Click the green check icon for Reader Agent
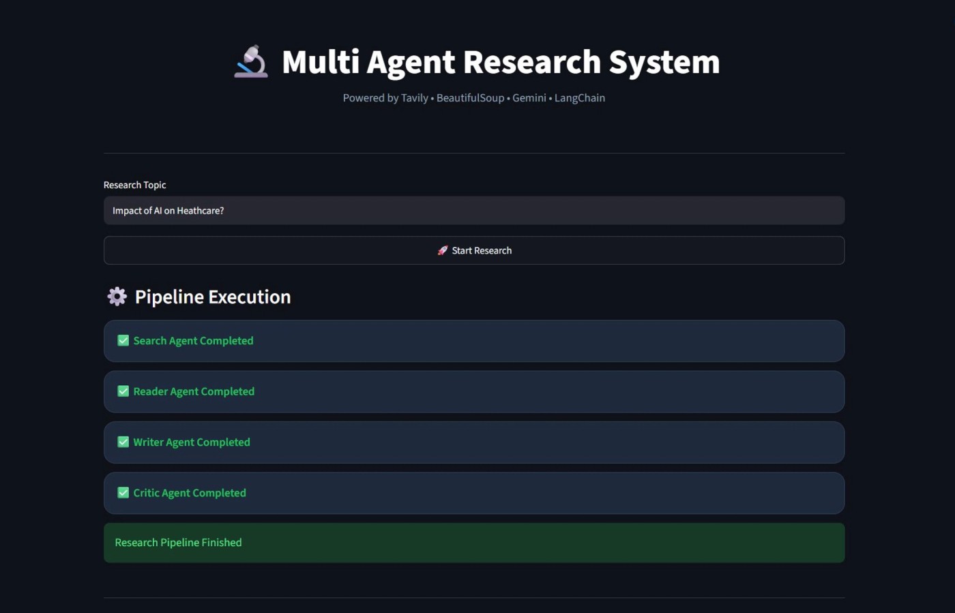This screenshot has width=955, height=613. click(123, 391)
